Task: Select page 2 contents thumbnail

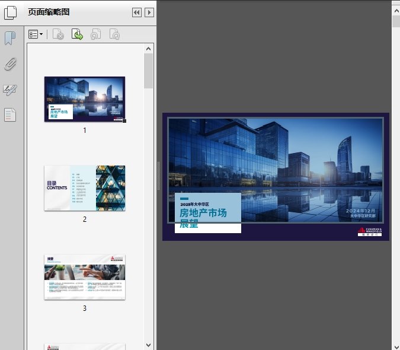Action: [85, 188]
